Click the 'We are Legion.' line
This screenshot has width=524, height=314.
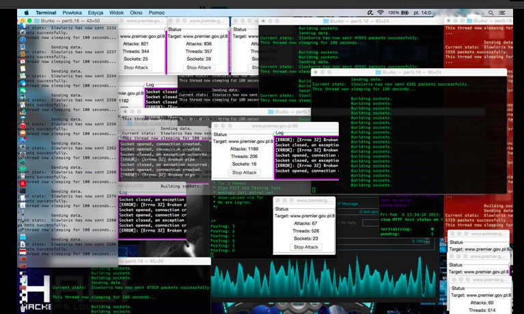coord(234,202)
